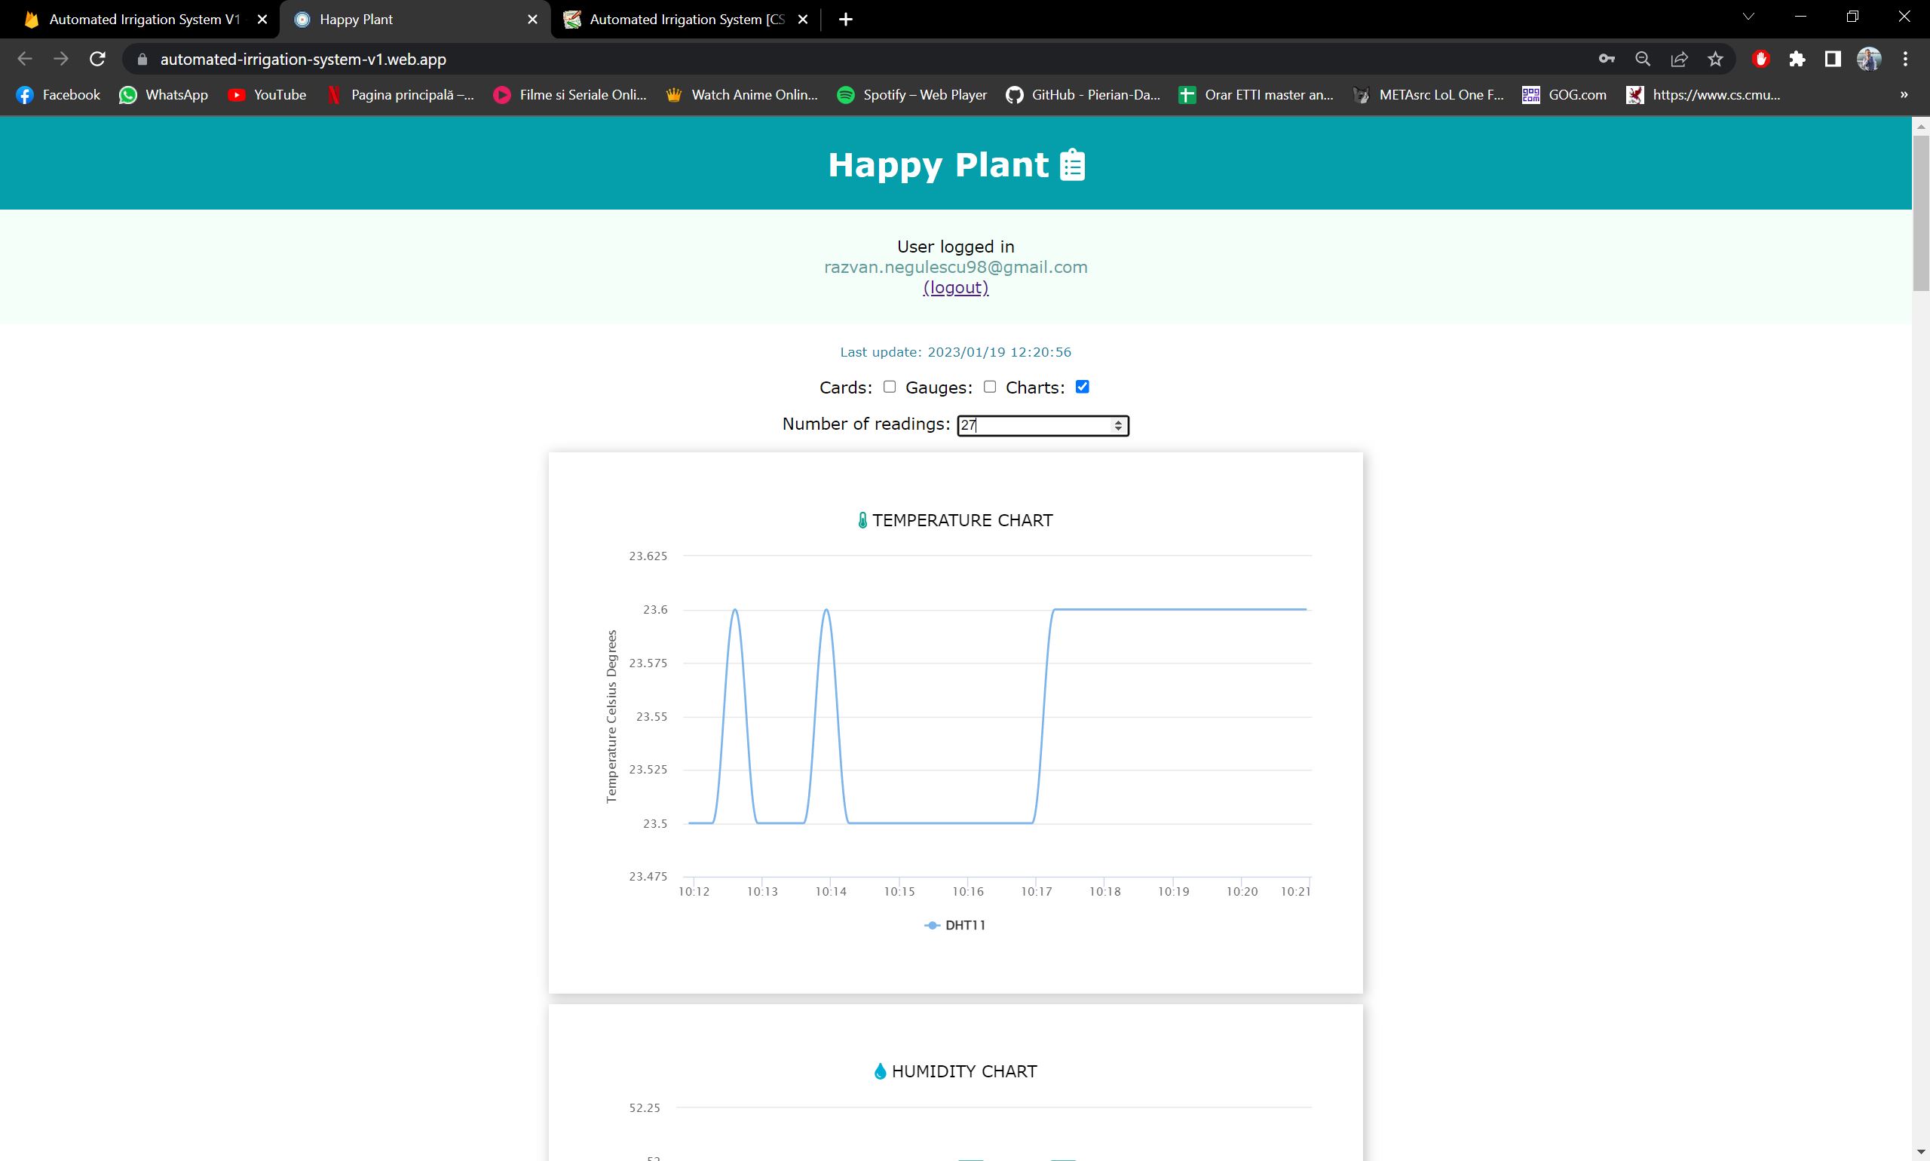
Task: Open the WhatsApp bookmark
Action: pyautogui.click(x=164, y=95)
